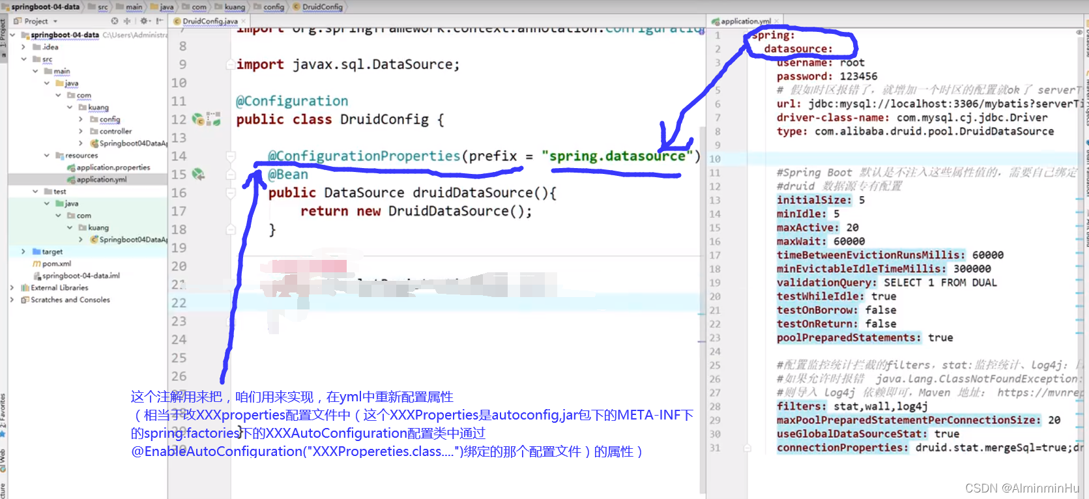Expand the config package

(x=81, y=119)
